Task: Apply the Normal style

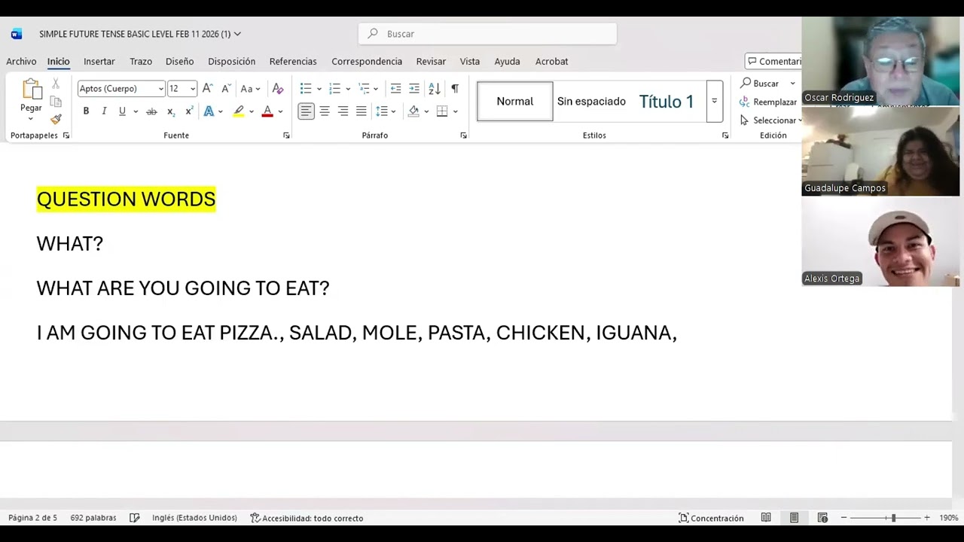Action: [x=515, y=102]
